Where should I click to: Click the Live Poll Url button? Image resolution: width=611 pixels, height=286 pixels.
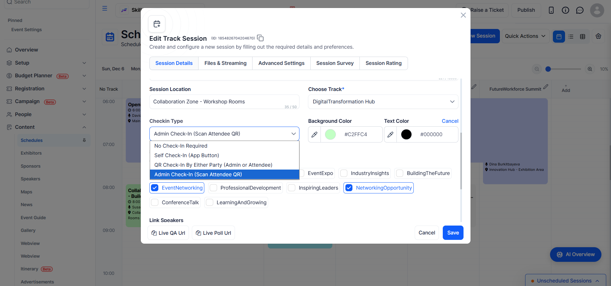(x=214, y=233)
